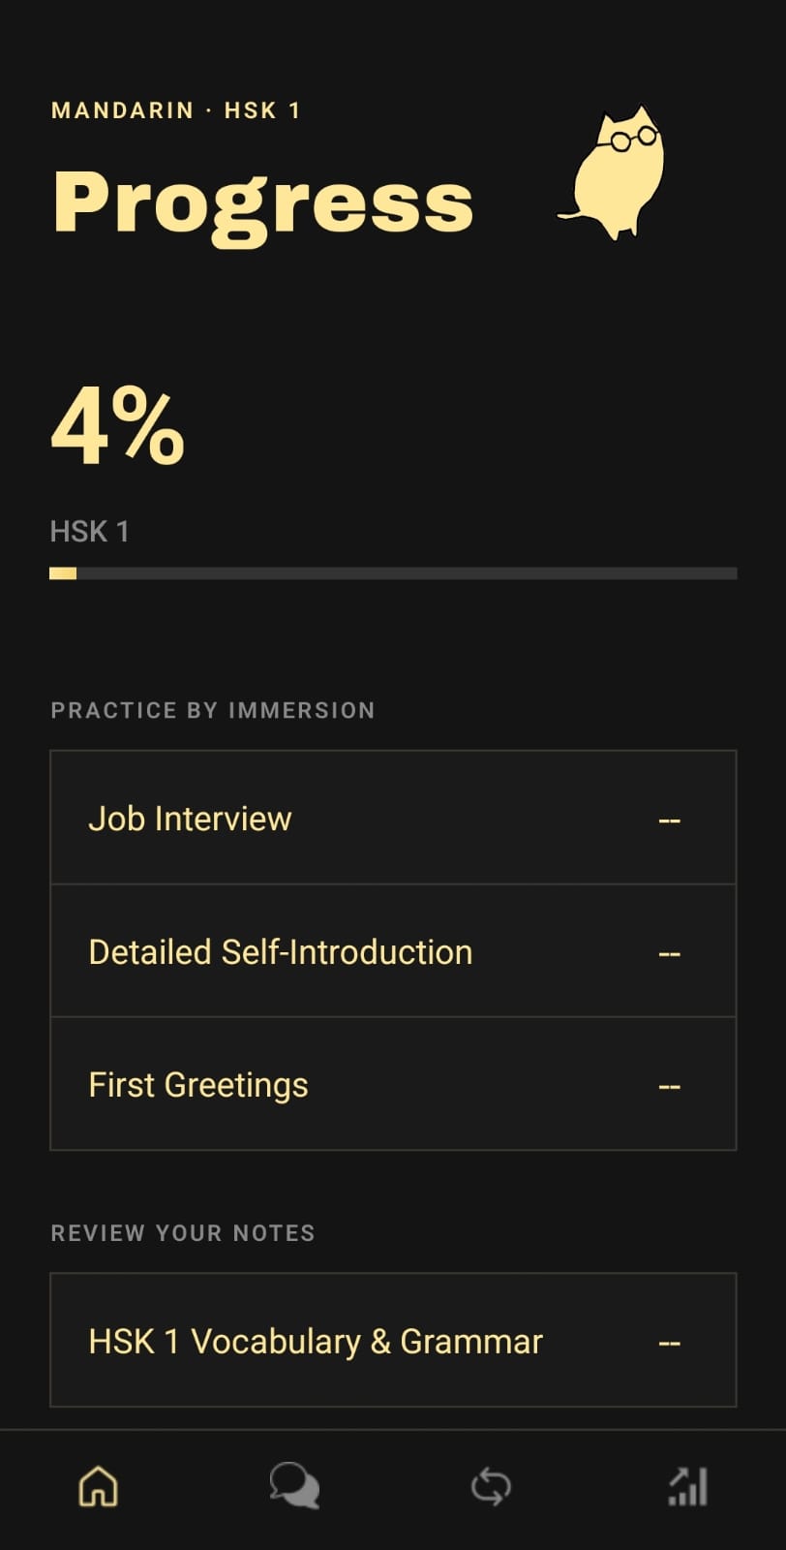Open HSK 1 Vocabulary & Grammar notes
The height and width of the screenshot is (1550, 786).
(393, 1340)
